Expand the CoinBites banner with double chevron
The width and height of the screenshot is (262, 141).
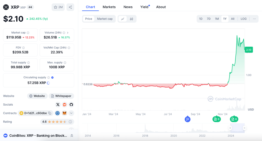pos(72,136)
